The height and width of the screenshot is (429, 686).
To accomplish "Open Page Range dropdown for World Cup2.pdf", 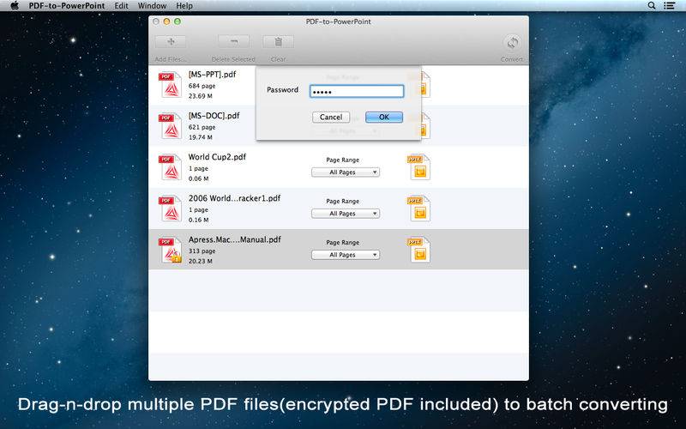I will [x=346, y=172].
